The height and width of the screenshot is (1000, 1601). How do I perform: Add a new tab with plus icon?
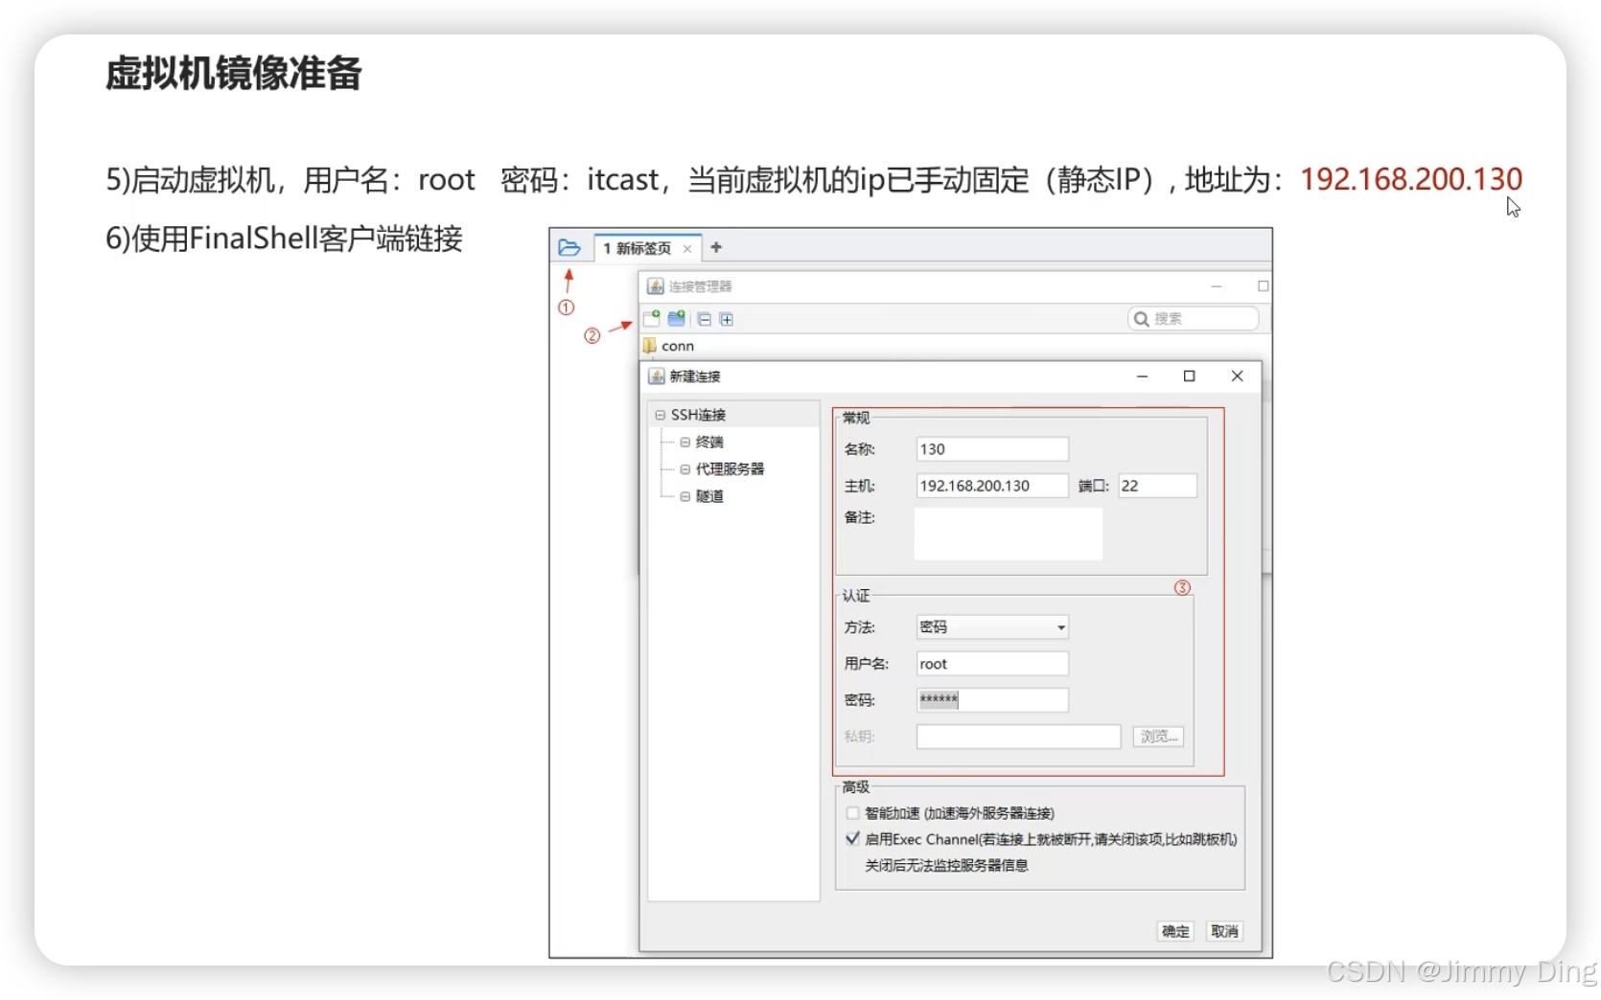point(716,247)
